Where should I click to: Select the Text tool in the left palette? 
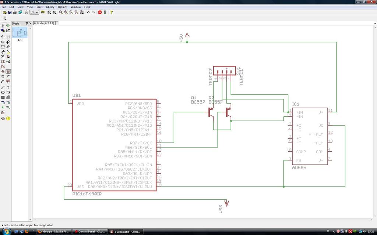(8, 87)
